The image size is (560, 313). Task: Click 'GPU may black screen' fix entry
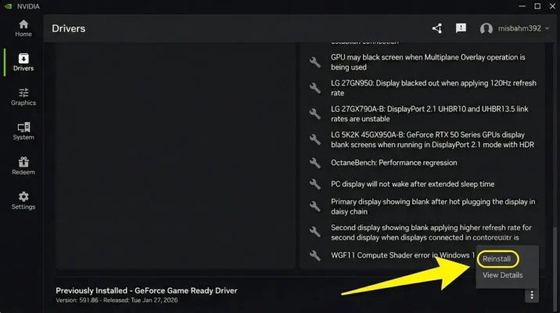point(428,62)
